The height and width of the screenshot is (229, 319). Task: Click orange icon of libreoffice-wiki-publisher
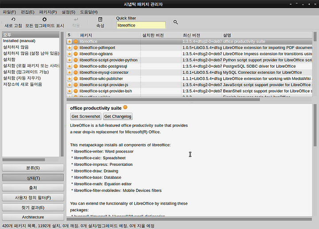pos(76,79)
